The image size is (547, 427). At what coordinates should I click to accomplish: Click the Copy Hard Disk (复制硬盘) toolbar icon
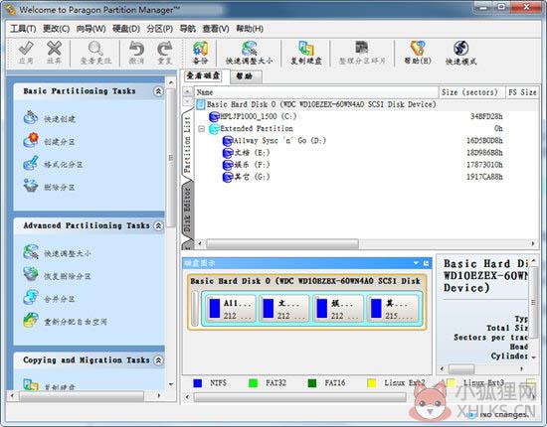[x=306, y=49]
